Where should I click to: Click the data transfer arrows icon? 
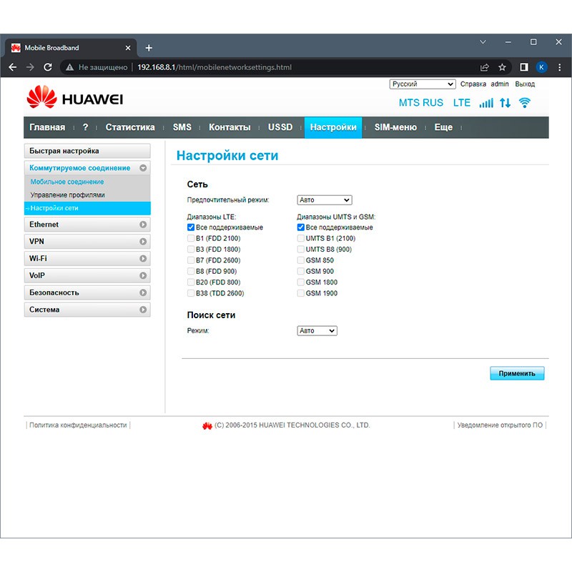tap(506, 103)
